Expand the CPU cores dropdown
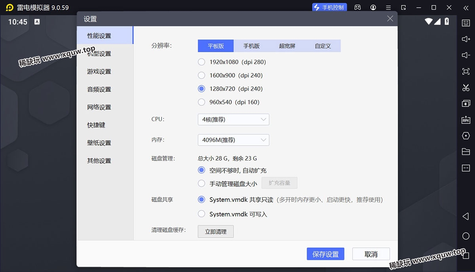 point(233,120)
